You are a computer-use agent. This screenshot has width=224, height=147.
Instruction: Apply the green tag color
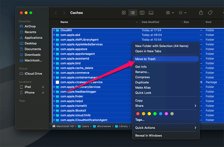tap(155, 114)
